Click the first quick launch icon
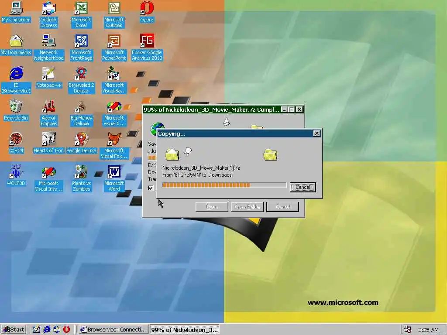This screenshot has height=335, width=447. pyautogui.click(x=37, y=330)
